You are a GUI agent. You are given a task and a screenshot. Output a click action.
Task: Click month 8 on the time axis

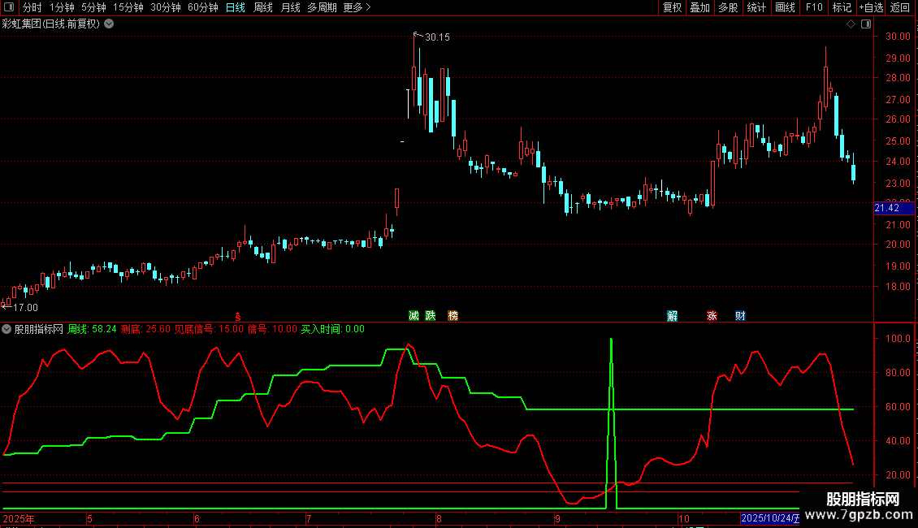(x=439, y=518)
